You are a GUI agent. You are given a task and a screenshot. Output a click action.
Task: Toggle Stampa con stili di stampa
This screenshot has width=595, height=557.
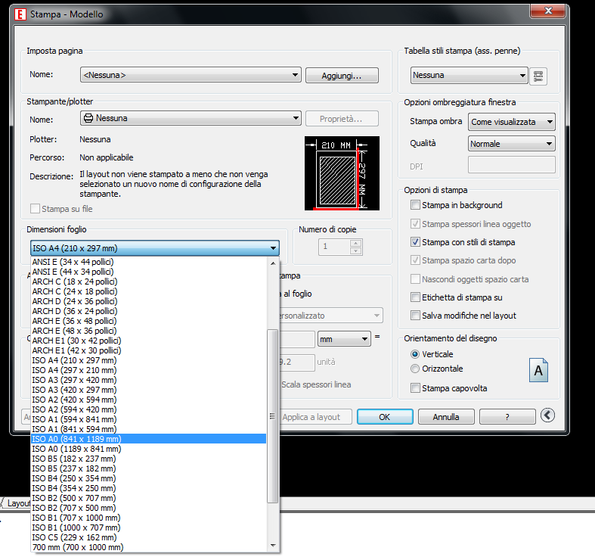(415, 242)
